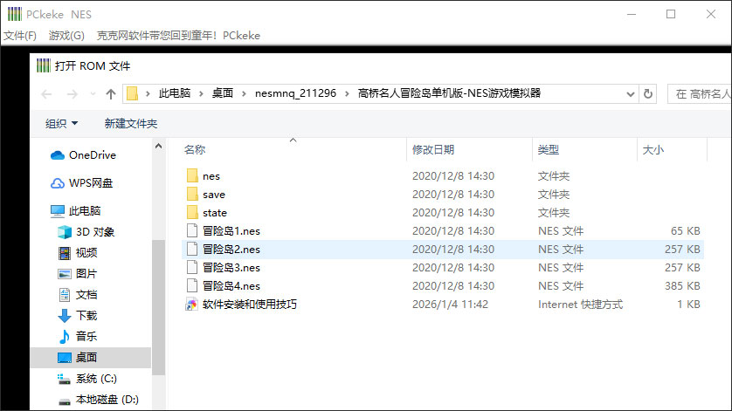Select 此电脑 in the address breadcrumb
Screen dimensions: 732x411
[x=175, y=93]
